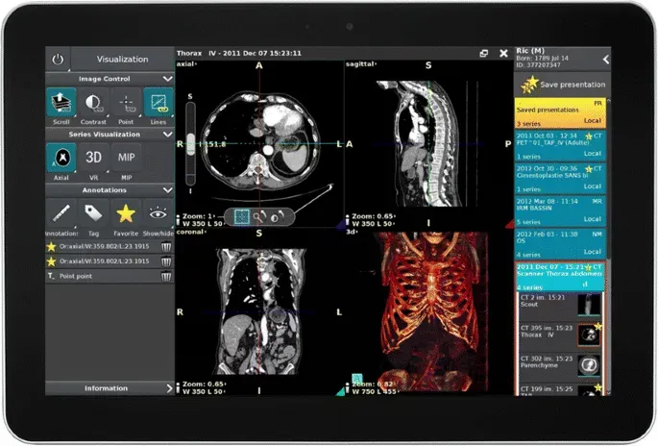Toggle favorite star on Thorax IV thumbnail
This screenshot has width=658, height=446.
click(598, 326)
